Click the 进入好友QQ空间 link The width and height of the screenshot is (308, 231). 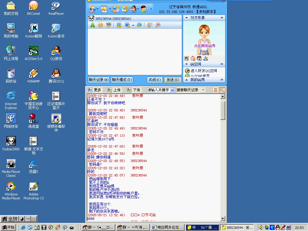[x=204, y=71]
